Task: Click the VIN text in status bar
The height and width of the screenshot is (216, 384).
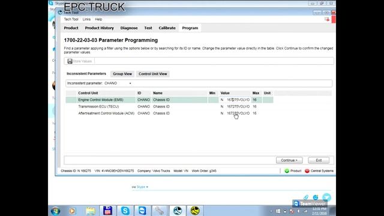Action: (114, 170)
